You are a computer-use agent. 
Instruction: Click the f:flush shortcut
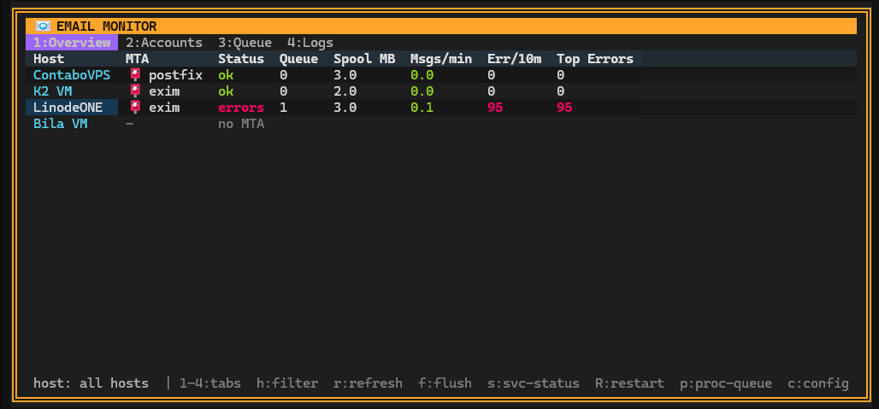coord(445,383)
